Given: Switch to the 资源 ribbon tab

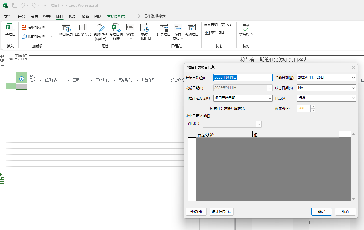Looking at the screenshot, I should (34, 16).
